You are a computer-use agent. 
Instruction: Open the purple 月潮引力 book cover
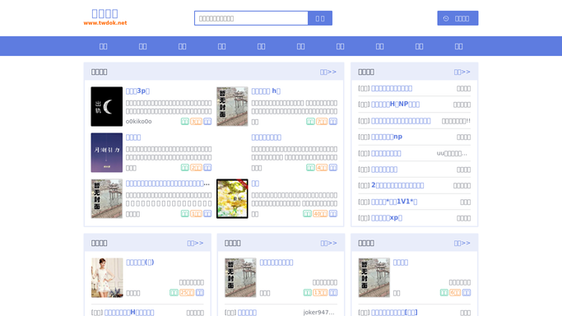pyautogui.click(x=106, y=152)
